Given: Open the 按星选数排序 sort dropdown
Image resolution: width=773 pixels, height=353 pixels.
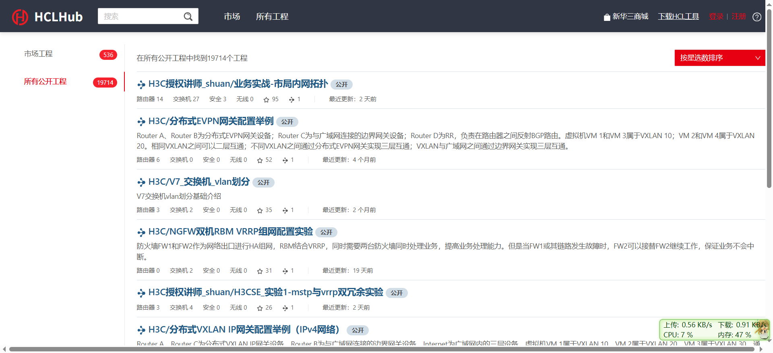Looking at the screenshot, I should pos(720,58).
